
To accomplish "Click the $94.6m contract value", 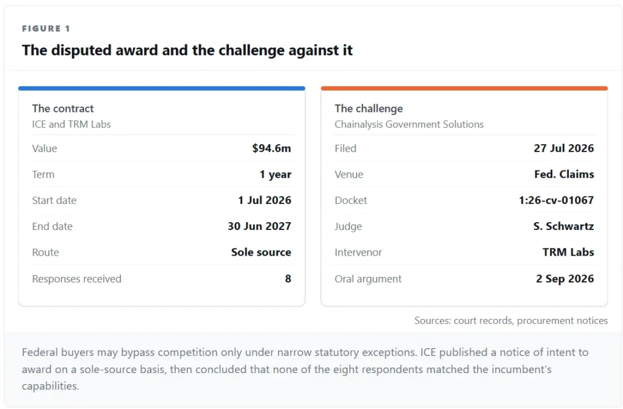I will tap(271, 149).
